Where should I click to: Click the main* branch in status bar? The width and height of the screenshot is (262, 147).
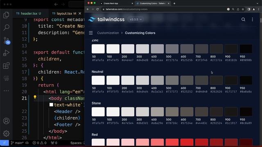[17, 143]
